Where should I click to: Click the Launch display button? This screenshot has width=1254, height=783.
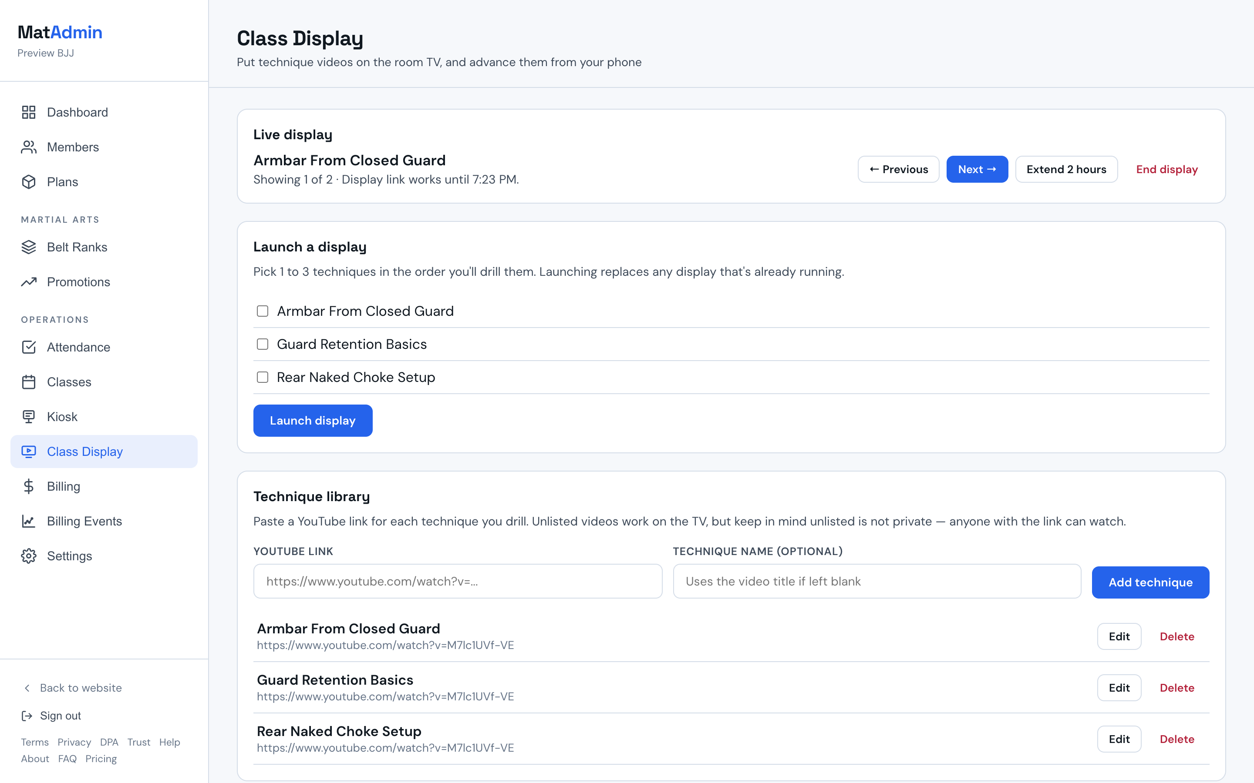[313, 421]
